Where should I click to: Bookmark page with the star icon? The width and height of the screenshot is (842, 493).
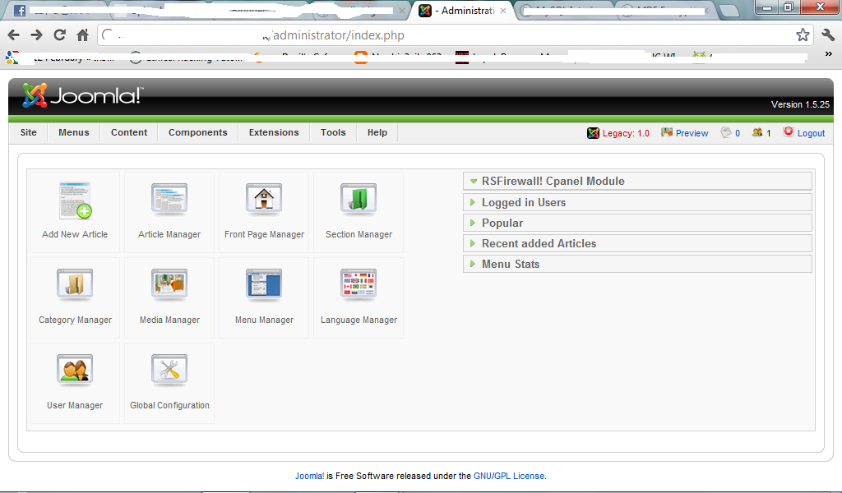pos(803,35)
